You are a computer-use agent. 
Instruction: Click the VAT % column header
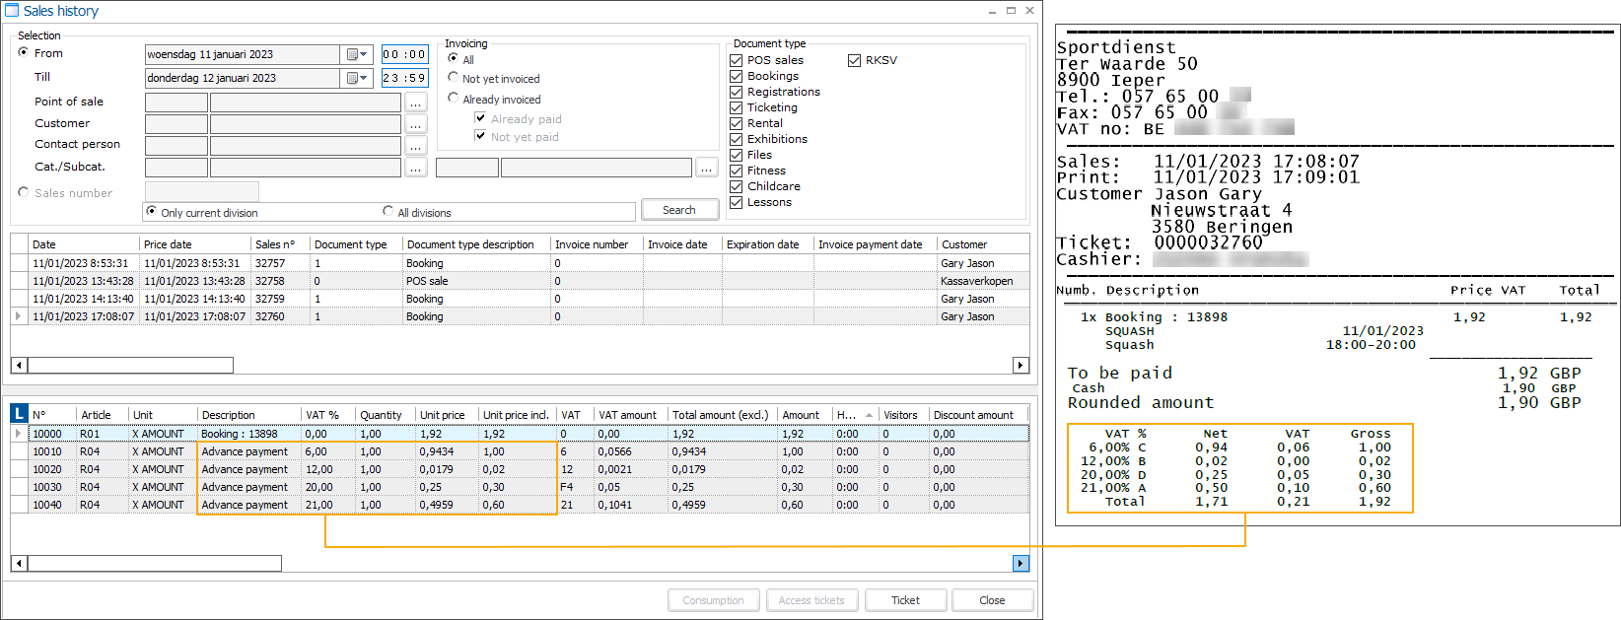(x=322, y=415)
